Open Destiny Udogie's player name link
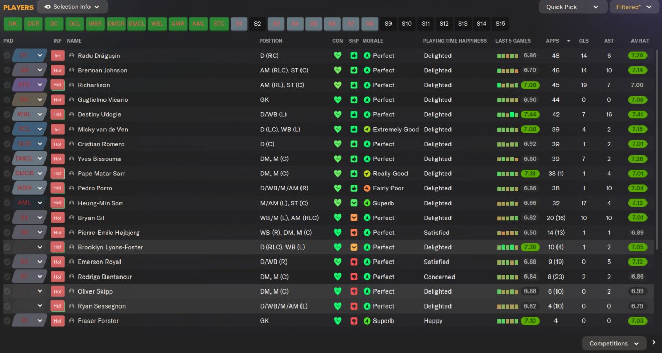Image resolution: width=662 pixels, height=353 pixels. tap(99, 114)
